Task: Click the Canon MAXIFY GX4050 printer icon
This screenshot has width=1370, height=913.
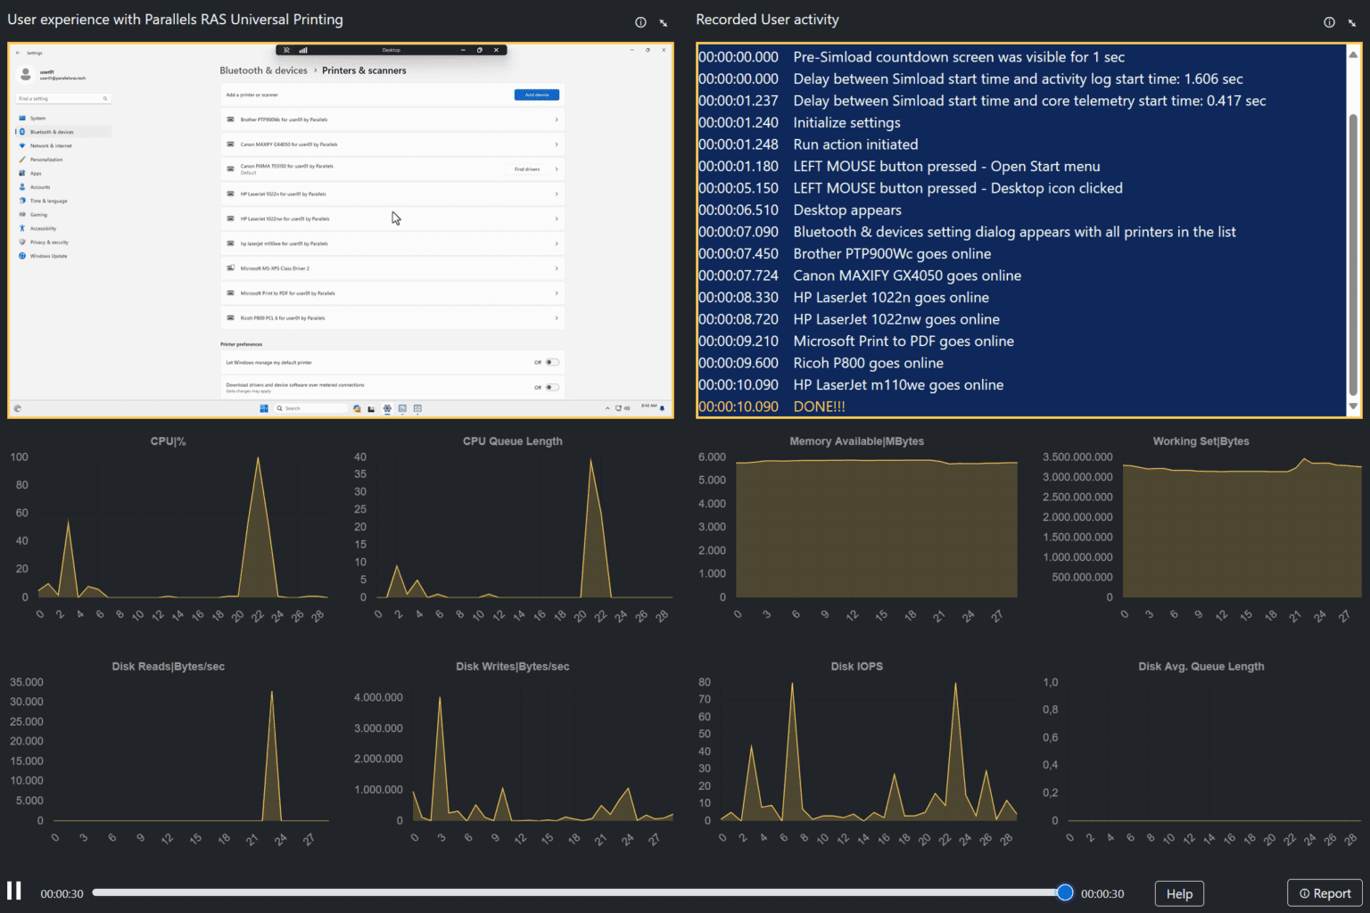Action: click(x=231, y=144)
